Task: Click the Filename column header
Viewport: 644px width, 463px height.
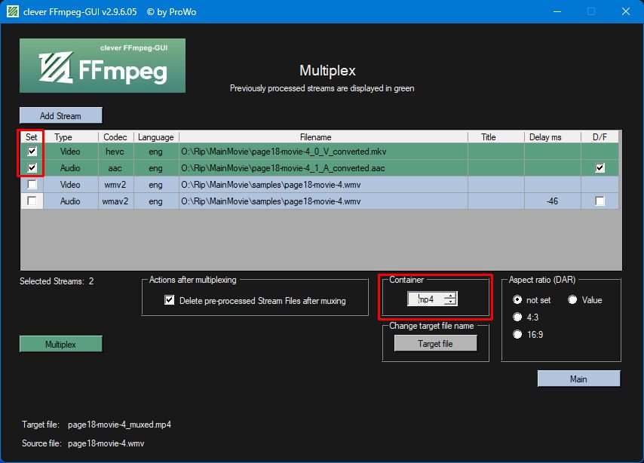Action: [x=324, y=136]
